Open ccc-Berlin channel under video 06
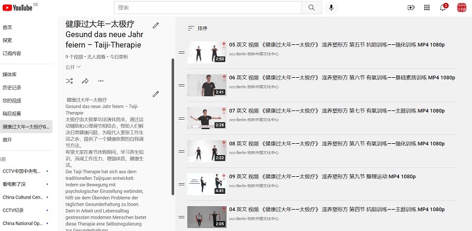The height and width of the screenshot is (231, 472). click(254, 87)
